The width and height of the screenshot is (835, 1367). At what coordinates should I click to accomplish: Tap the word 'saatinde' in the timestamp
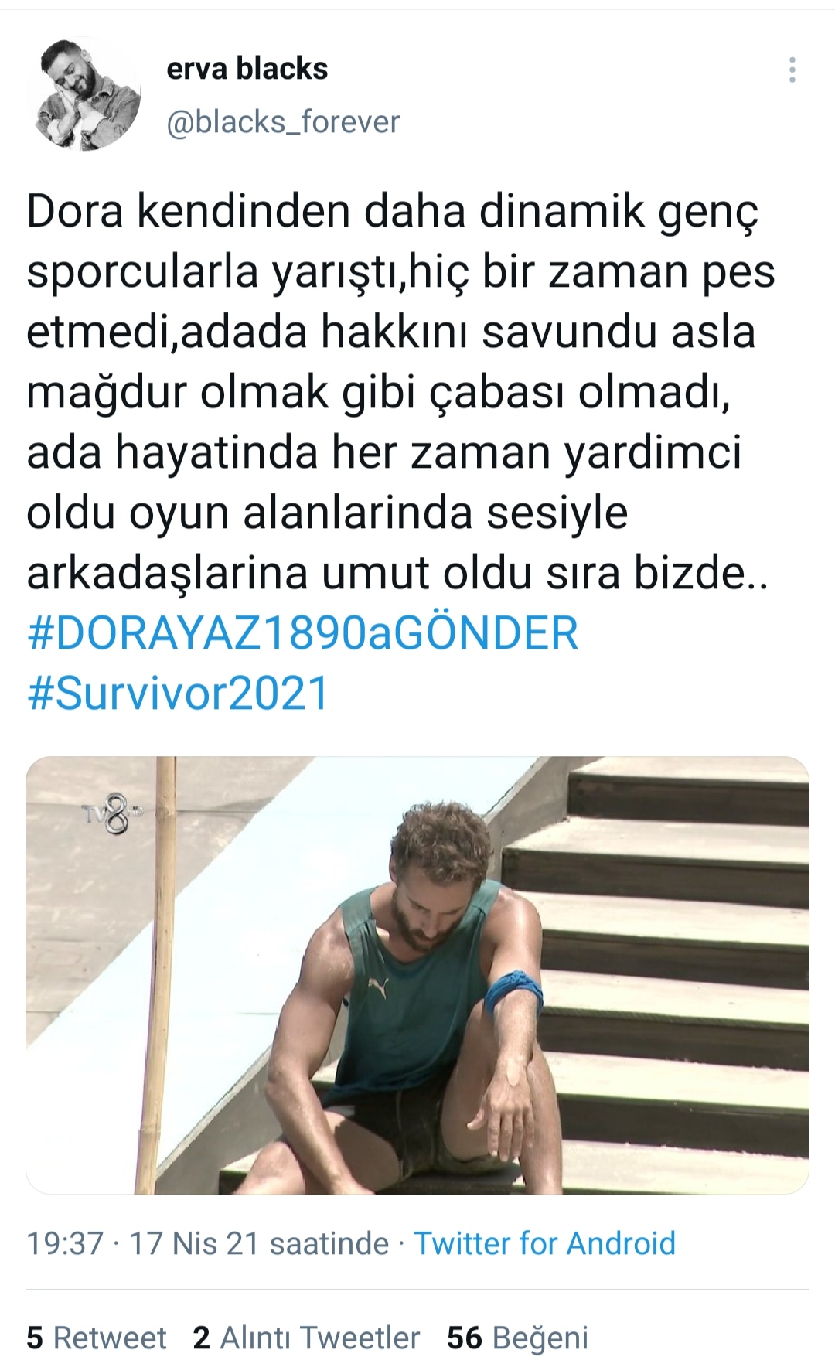pos(329,1244)
